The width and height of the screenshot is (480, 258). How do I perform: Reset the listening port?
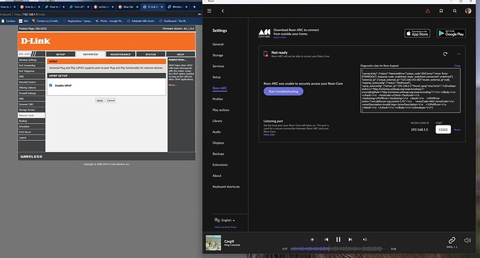click(457, 130)
